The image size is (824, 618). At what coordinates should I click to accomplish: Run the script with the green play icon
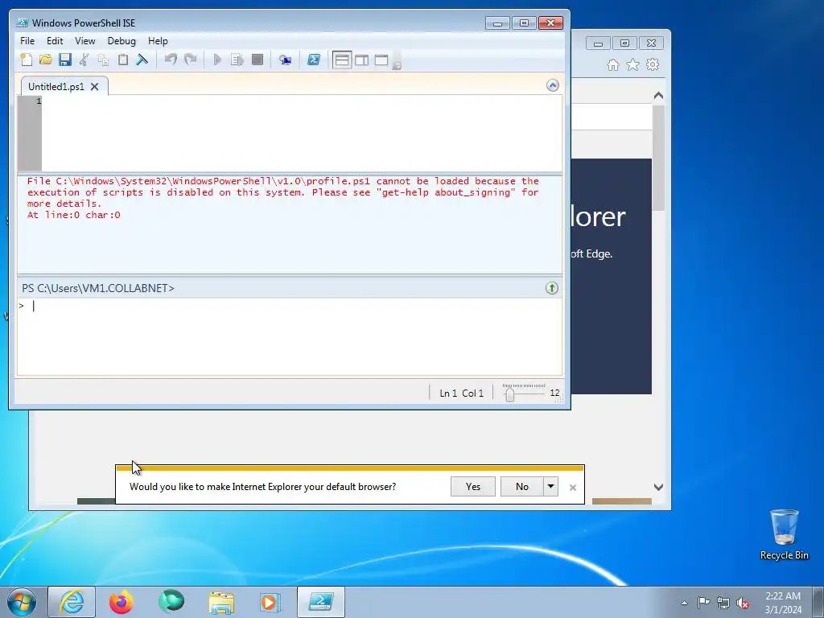(217, 60)
